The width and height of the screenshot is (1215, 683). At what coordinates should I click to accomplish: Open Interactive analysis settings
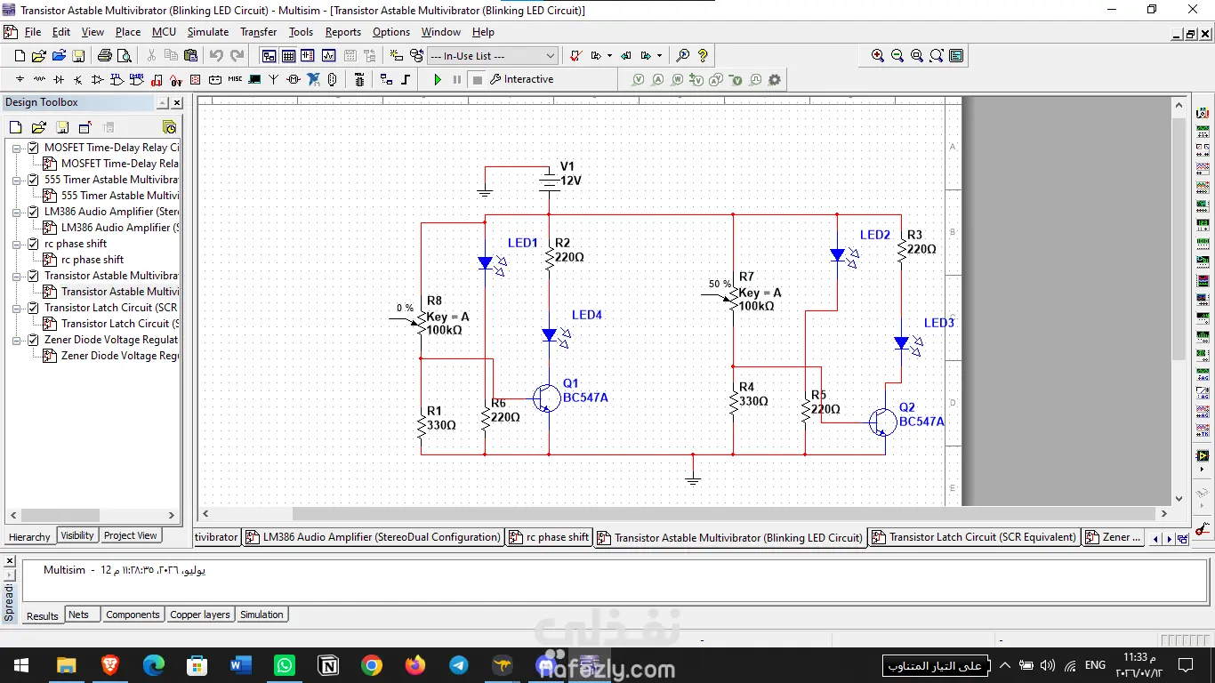tap(522, 79)
